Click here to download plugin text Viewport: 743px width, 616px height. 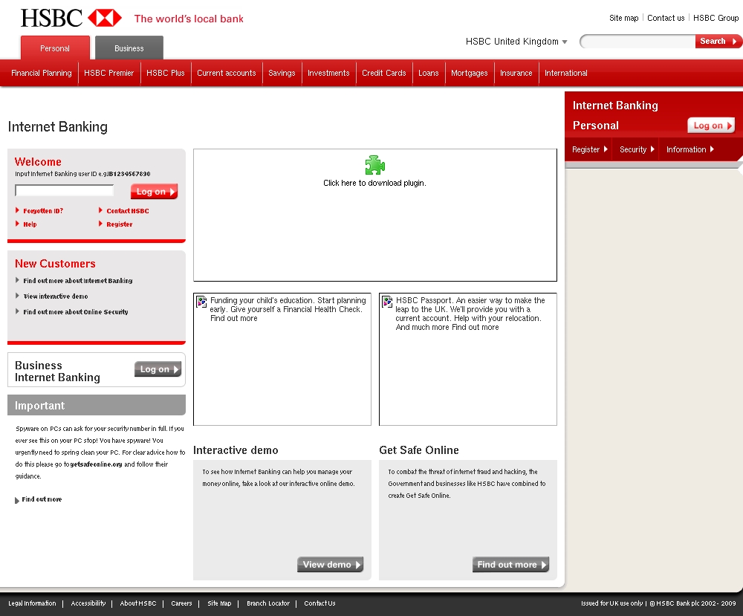(374, 183)
